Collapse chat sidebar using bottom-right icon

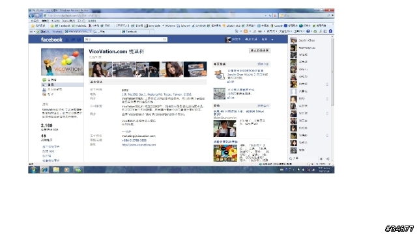click(328, 159)
